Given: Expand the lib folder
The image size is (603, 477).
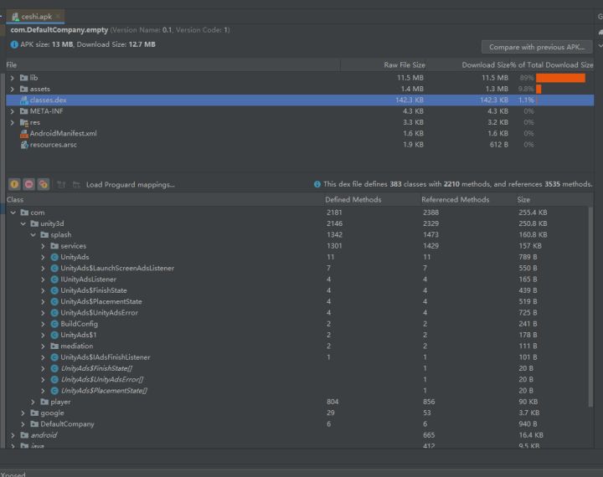Looking at the screenshot, I should [12, 78].
